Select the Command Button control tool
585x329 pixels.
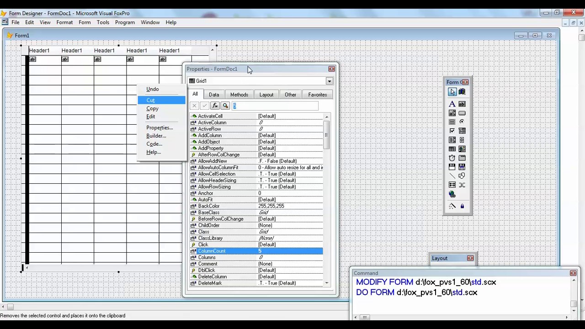(462, 113)
